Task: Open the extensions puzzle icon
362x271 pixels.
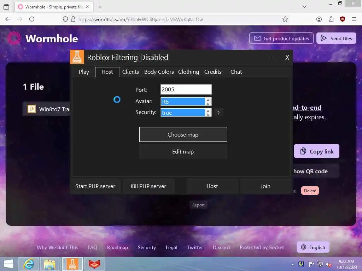Action: click(x=331, y=19)
